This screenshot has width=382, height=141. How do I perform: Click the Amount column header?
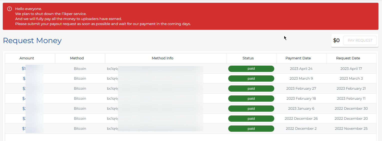(x=27, y=58)
